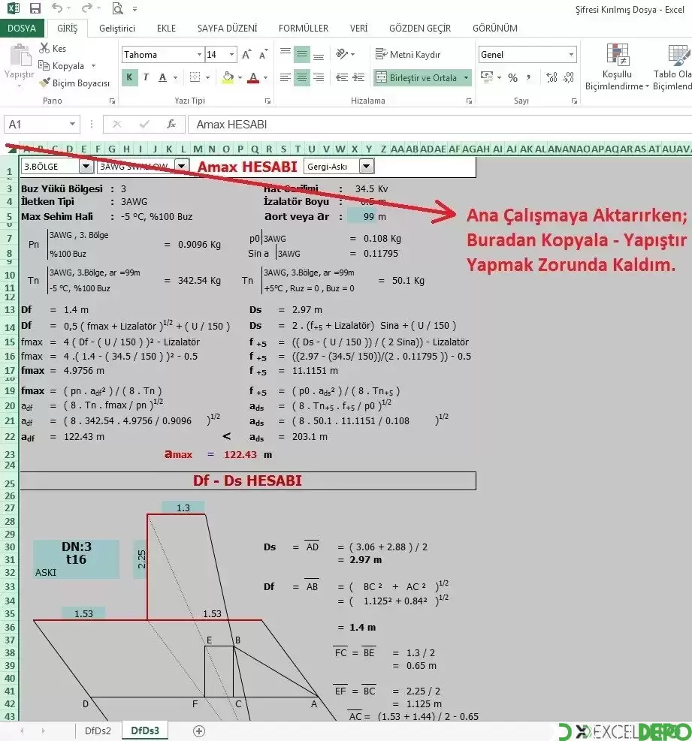This screenshot has width=692, height=741.
Task: Open the DOSYA file menu
Action: pyautogui.click(x=22, y=29)
